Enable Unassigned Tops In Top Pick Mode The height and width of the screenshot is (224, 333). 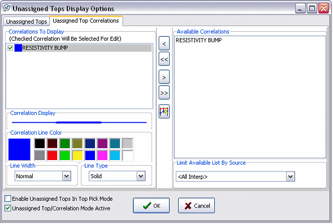pos(8,199)
